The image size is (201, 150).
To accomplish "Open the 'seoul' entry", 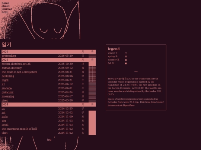I will click(5, 125).
